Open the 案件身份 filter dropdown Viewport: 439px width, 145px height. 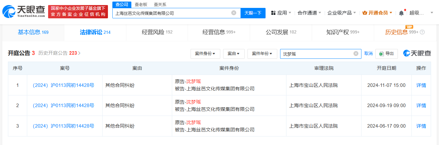205,54
